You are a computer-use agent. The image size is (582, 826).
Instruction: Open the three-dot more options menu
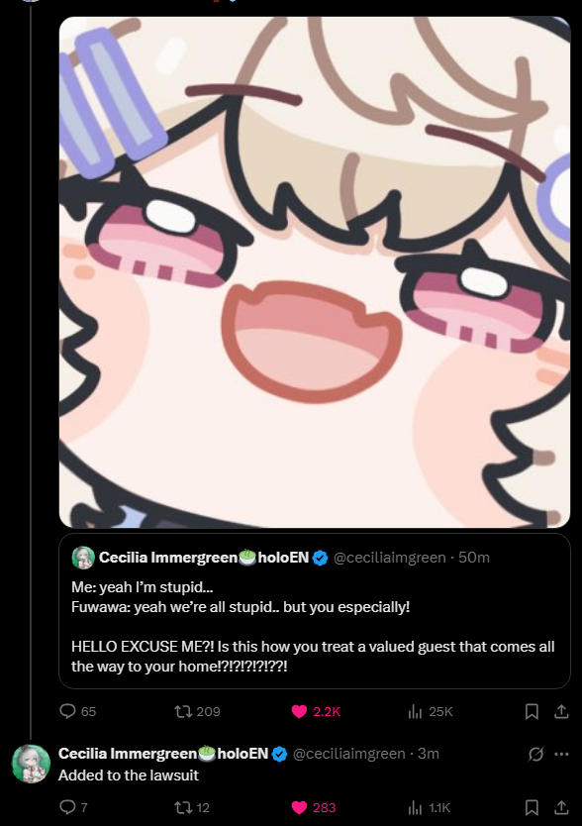561,754
